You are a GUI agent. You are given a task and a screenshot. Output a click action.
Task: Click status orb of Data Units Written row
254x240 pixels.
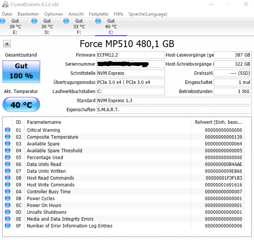8,171
